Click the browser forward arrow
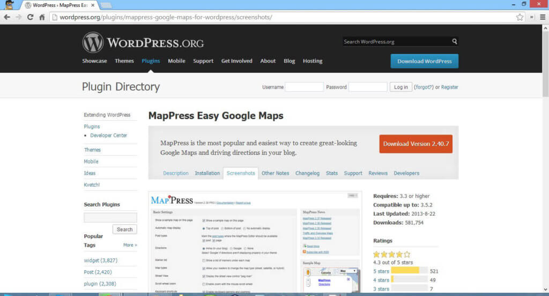The height and width of the screenshot is (296, 549). tap(19, 17)
